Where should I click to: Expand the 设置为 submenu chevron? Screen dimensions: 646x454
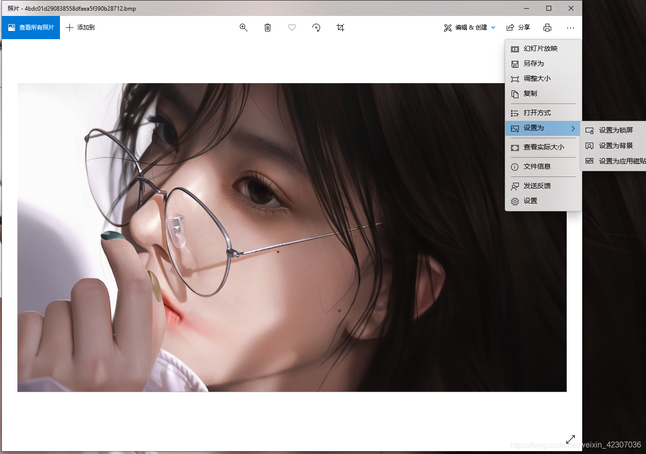(573, 128)
